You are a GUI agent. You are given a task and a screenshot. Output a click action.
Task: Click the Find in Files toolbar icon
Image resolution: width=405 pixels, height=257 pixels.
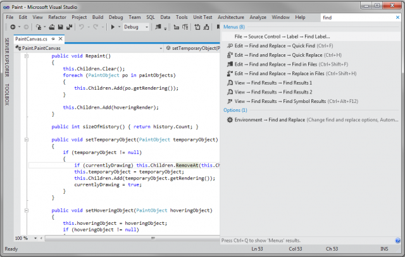click(158, 27)
